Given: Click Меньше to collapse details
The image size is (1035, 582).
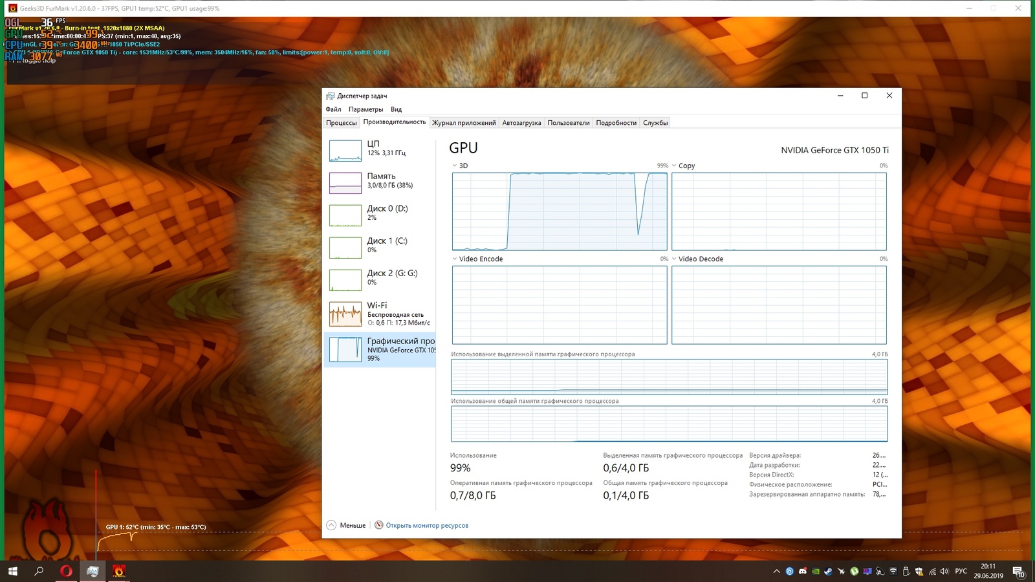Looking at the screenshot, I should (346, 525).
